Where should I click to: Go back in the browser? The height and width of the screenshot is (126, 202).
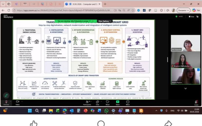pyautogui.click(x=3, y=10)
